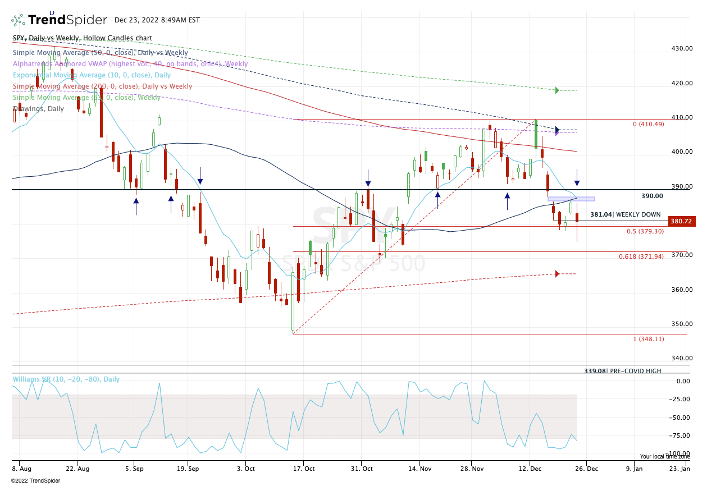Click the '5. Sep' date axis label
The width and height of the screenshot is (707, 486).
tap(134, 468)
